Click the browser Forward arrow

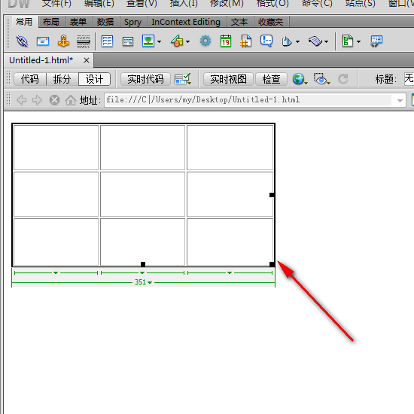(37, 100)
